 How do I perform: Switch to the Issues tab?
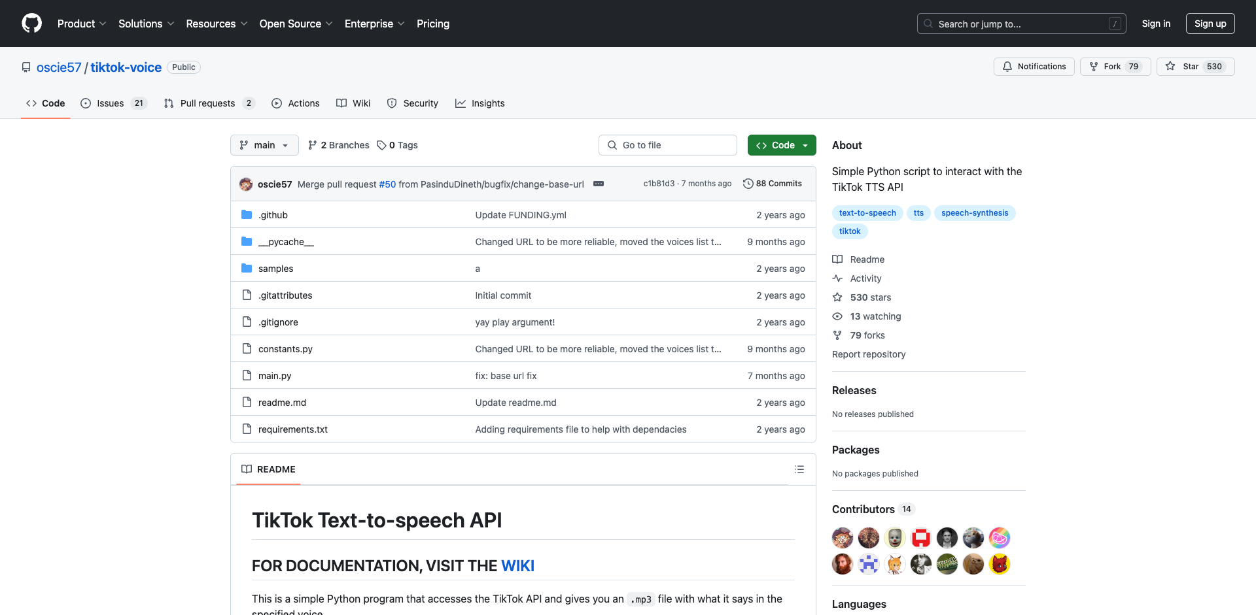coord(114,103)
